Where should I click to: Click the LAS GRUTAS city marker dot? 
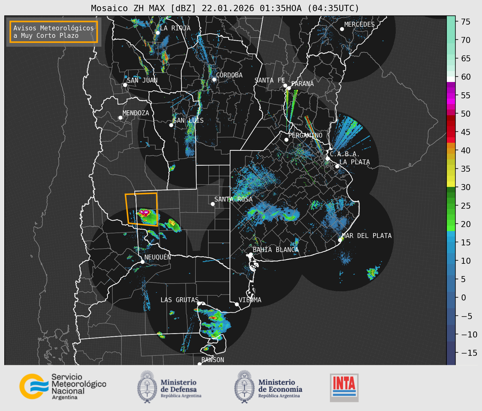199,304
